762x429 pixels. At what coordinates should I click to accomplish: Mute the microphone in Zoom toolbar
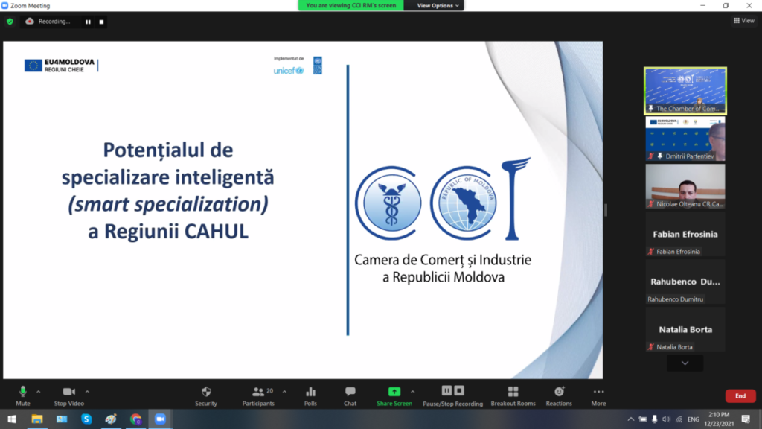[23, 396]
